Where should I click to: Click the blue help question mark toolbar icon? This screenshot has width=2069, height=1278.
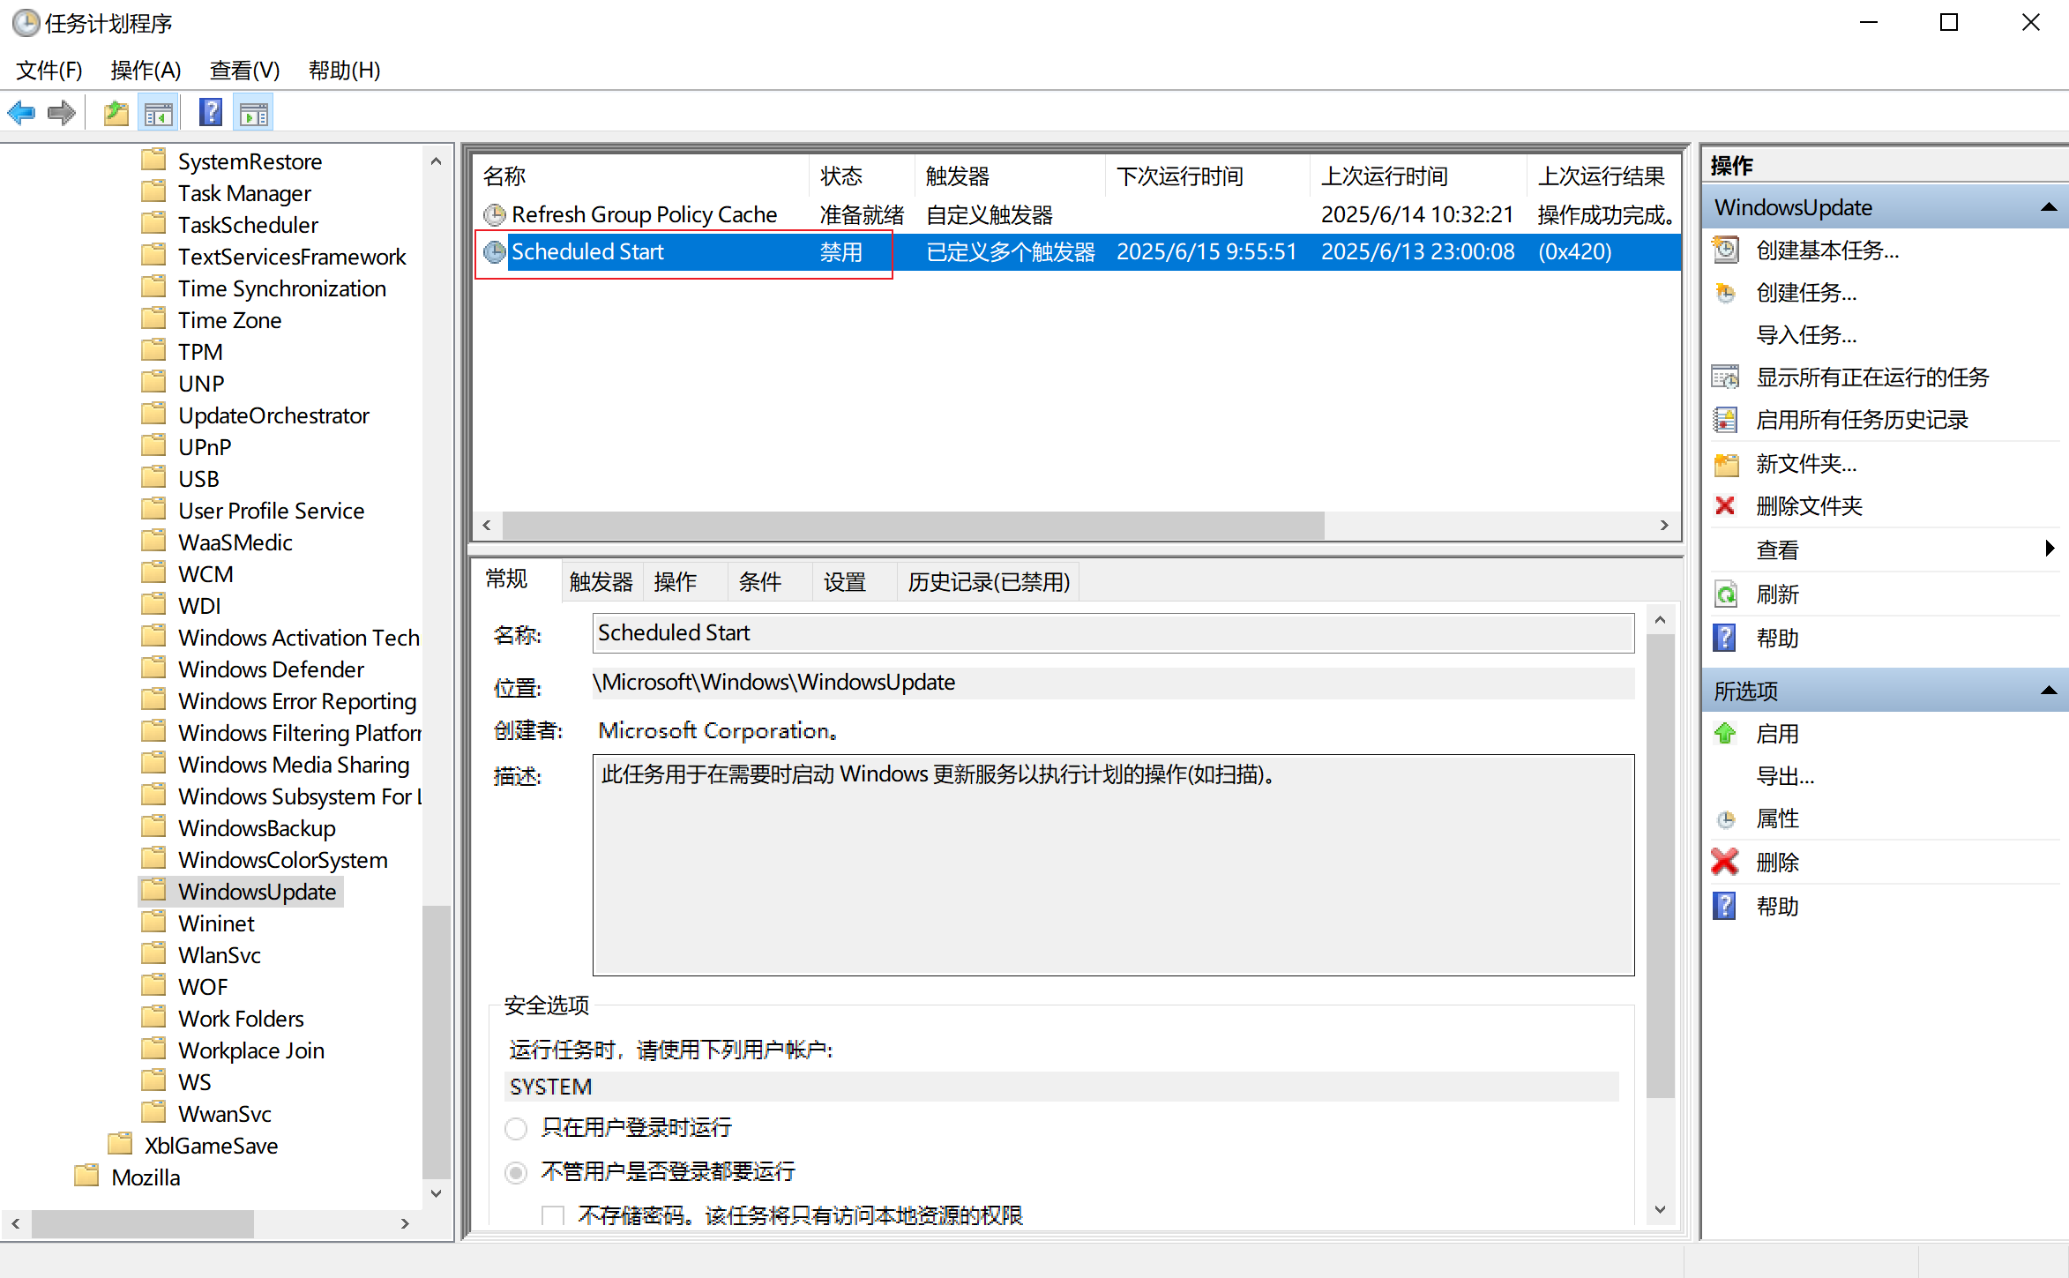211,113
